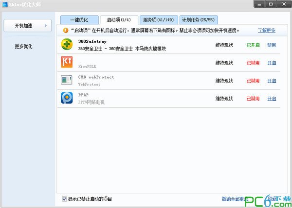Click 维持现状 in the CMB webProtect row
The width and height of the screenshot is (292, 208).
tap(224, 81)
